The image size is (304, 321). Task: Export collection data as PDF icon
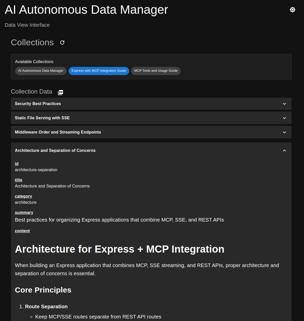point(60,92)
